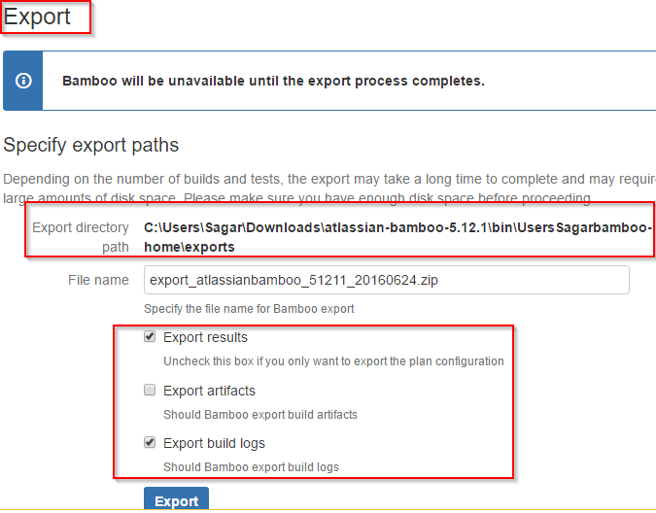This screenshot has width=656, height=513.
Task: Click the Export results label text
Action: click(x=205, y=337)
